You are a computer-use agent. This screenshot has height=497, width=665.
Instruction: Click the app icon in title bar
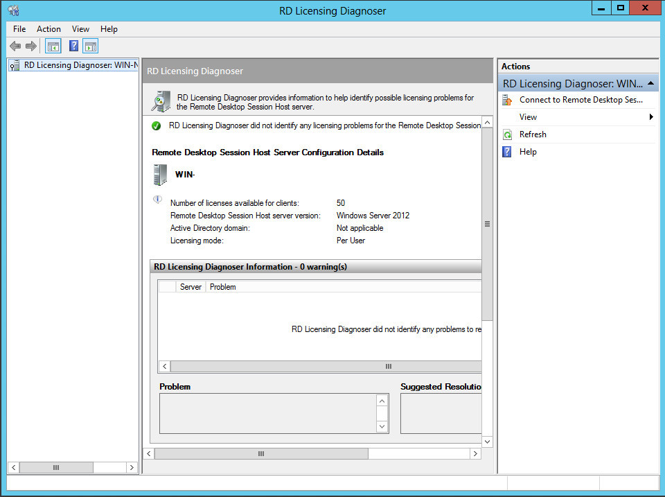point(14,10)
